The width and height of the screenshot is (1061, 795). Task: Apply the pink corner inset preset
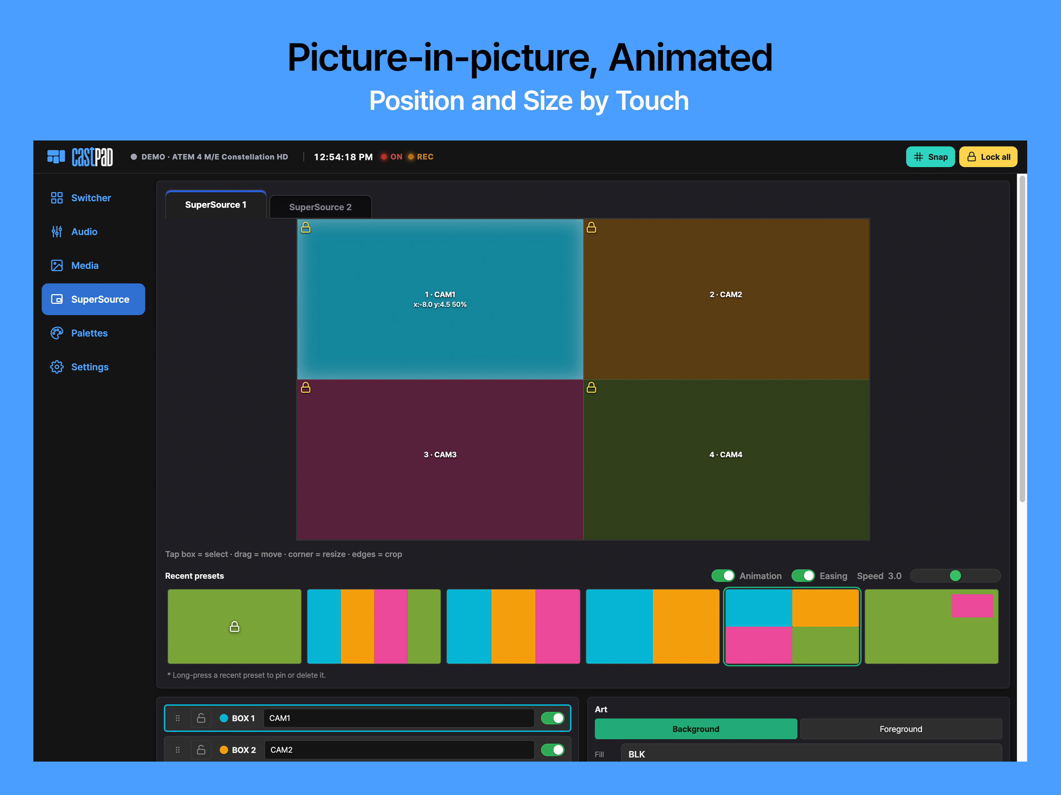click(x=932, y=626)
